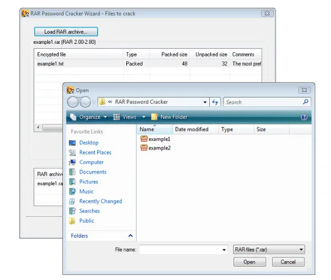Screen dimensions: 331x280
Task: Open recent pages dropdown arrow
Action: [94, 102]
